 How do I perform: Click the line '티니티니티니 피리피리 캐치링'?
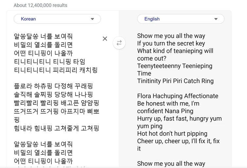(x=56, y=70)
